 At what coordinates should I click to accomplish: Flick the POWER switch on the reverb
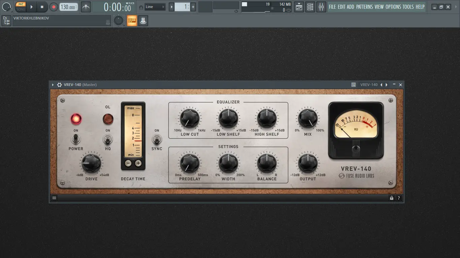76,139
